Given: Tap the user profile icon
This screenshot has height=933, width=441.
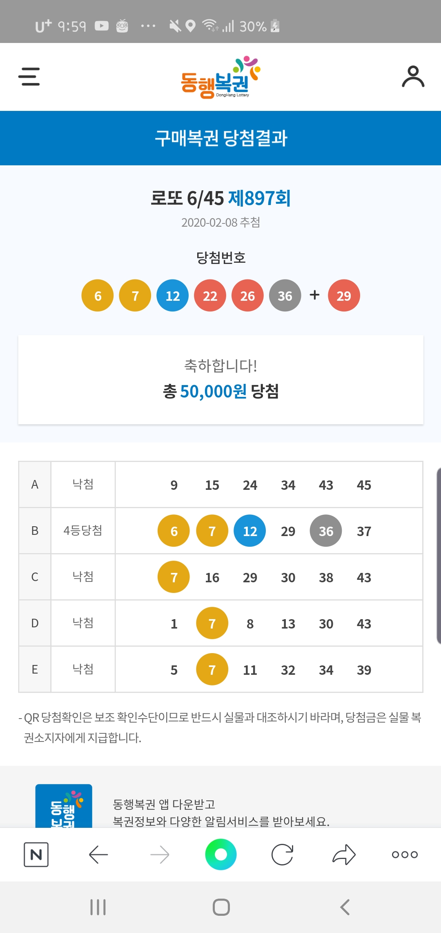Looking at the screenshot, I should [x=413, y=77].
